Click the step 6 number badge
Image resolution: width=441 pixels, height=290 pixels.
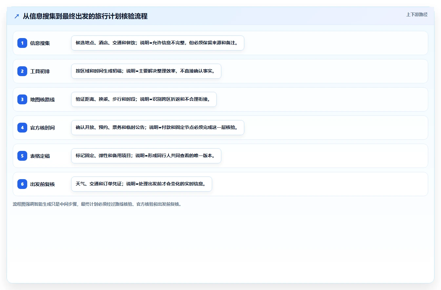(x=22, y=184)
